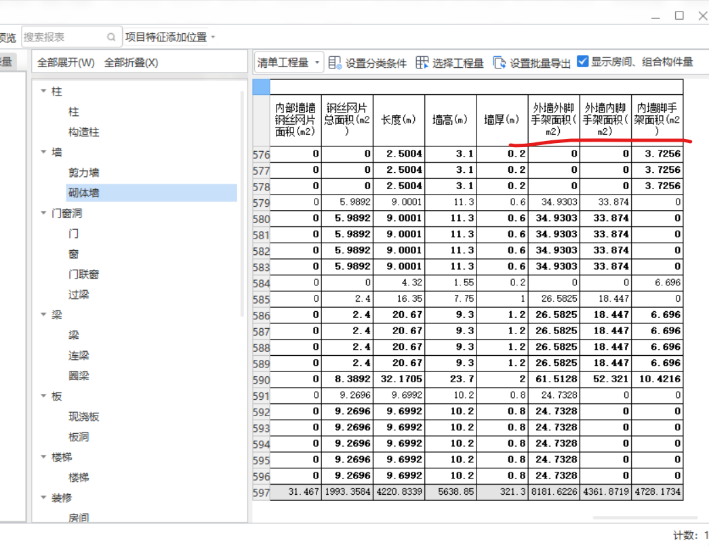709x547 pixels.
Task: Collapse the 梁 tree group
Action: coord(43,315)
